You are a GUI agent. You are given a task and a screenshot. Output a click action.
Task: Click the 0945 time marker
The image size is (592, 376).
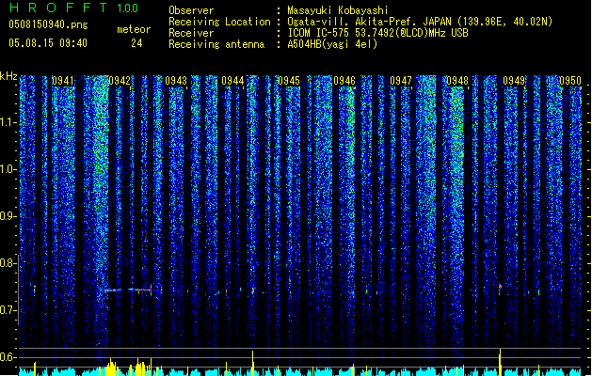click(289, 81)
